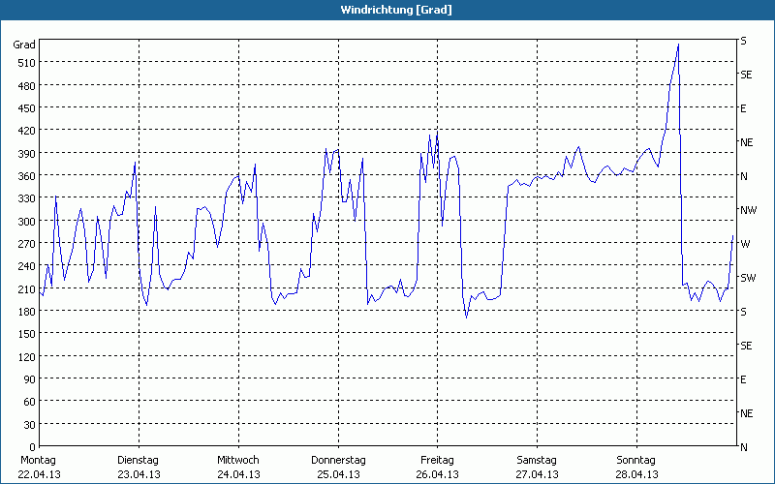
Task: Click the 'E' compass label level with 450
Action: [x=743, y=108]
